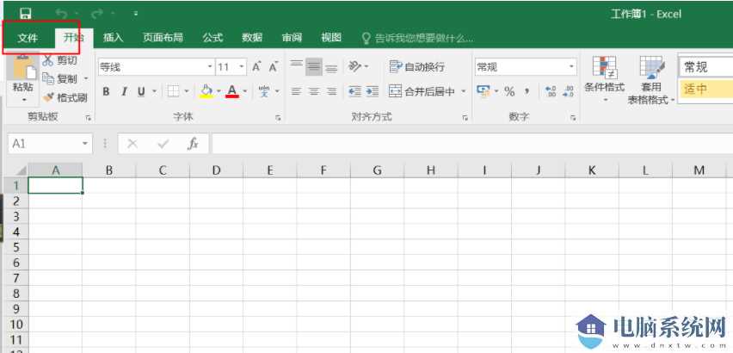Open the fill color dropdown arrow
This screenshot has height=353, width=733.
pos(219,91)
